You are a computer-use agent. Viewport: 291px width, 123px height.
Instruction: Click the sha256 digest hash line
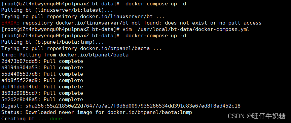[x=121, y=106]
